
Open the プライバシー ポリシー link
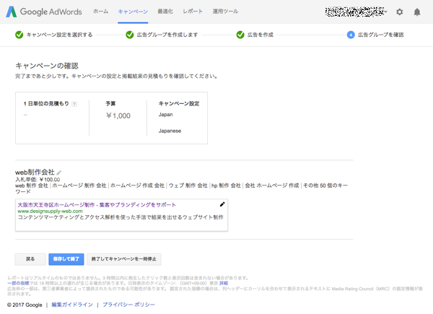128,305
